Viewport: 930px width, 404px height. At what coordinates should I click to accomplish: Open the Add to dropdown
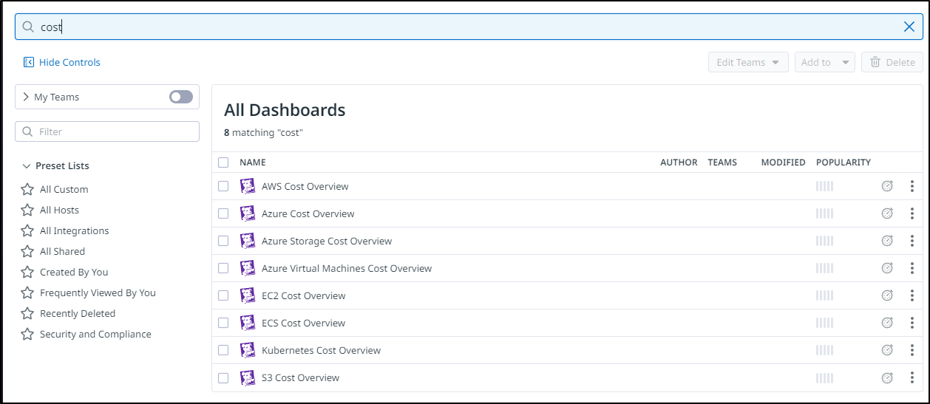[x=825, y=62]
